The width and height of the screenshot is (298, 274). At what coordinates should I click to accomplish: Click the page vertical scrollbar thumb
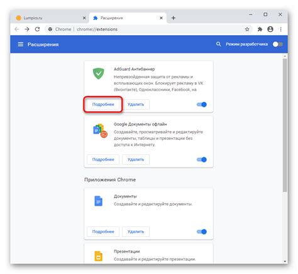(285, 125)
